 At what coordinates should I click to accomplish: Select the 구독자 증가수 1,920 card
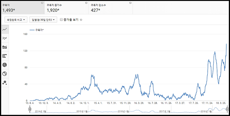coord(66,8)
